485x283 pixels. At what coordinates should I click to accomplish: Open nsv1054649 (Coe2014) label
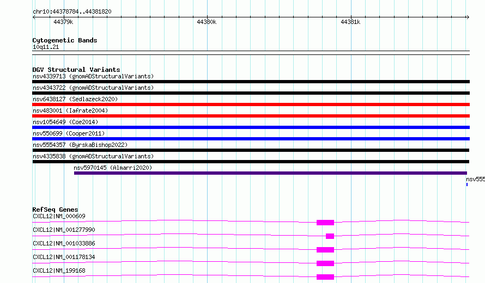(x=65, y=122)
